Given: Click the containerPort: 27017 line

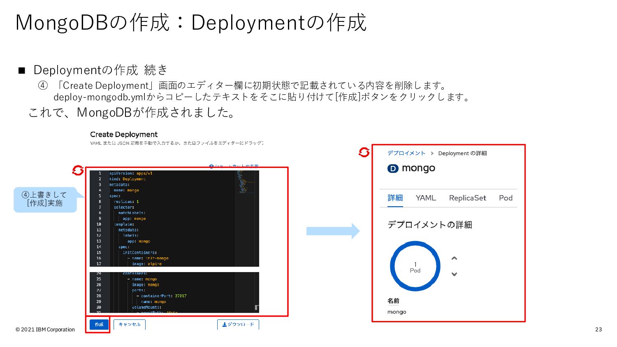Looking at the screenshot, I should click(x=161, y=296).
